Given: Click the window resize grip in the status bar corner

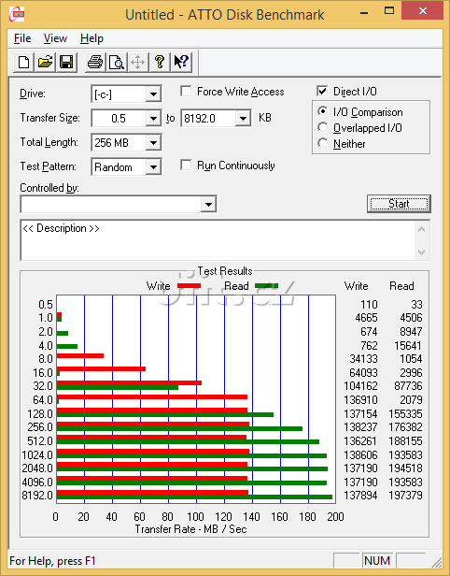Looking at the screenshot, I should (x=437, y=562).
